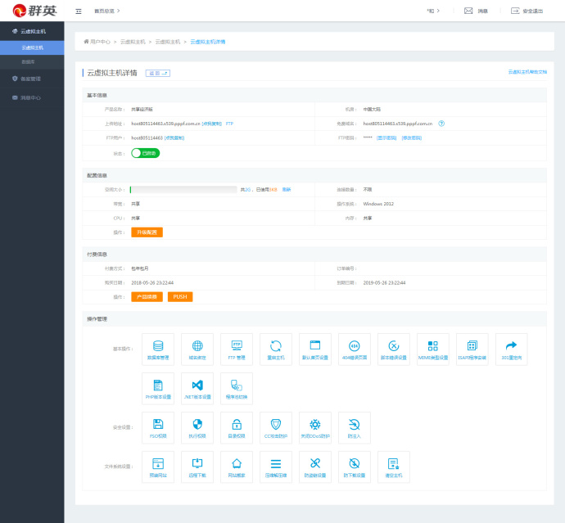Click the 安全退出 logout icon
This screenshot has height=523, width=565.
click(515, 11)
